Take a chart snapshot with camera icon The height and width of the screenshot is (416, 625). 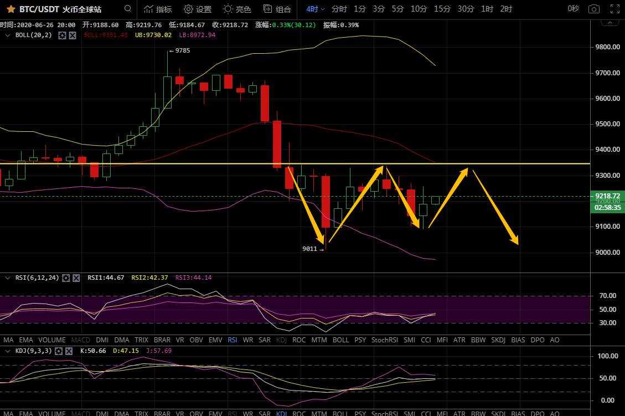click(593, 9)
